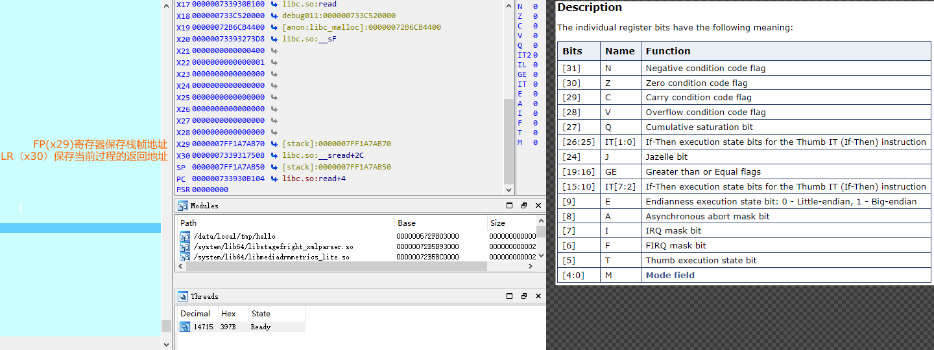Screen dimensions: 934x350
Task: Click the gray jump arrow beside X25
Action: [x=274, y=97]
